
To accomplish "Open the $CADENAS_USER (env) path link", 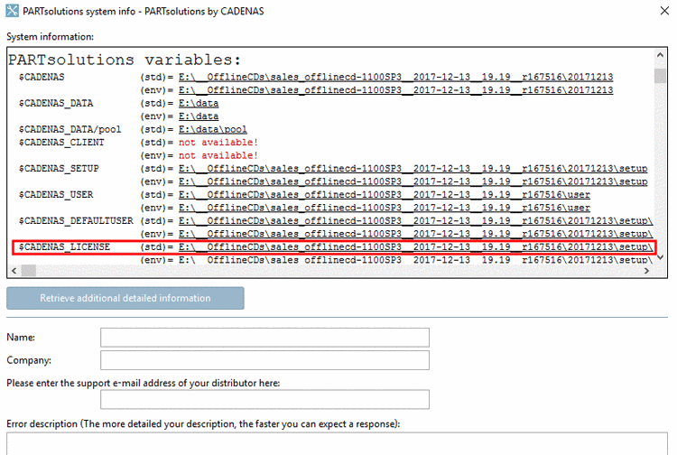I will click(x=385, y=208).
